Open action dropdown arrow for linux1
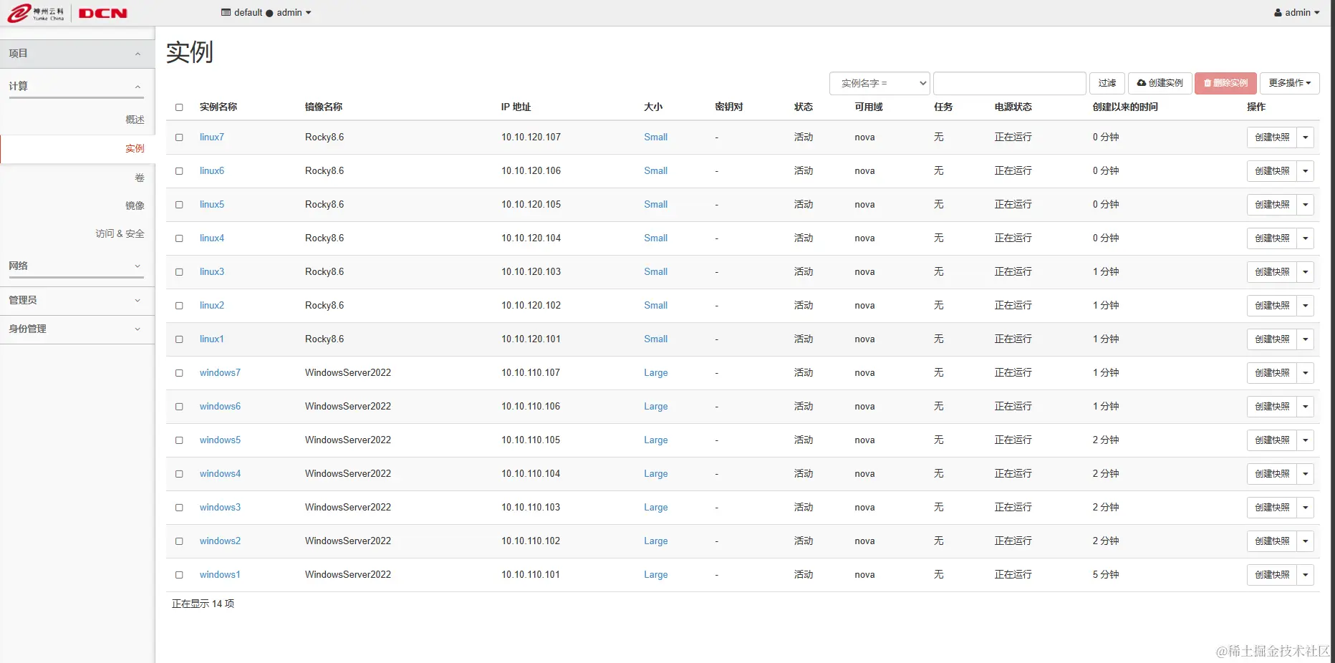This screenshot has height=663, width=1335. tap(1306, 339)
